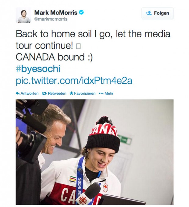Image resolution: width=189 pixels, height=207 pixels.
Task: Open Mark McMorris's profile avatar
Action: tap(23, 15)
